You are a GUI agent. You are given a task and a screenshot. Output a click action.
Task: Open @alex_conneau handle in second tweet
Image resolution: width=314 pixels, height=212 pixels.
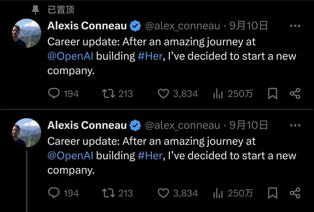point(182,126)
